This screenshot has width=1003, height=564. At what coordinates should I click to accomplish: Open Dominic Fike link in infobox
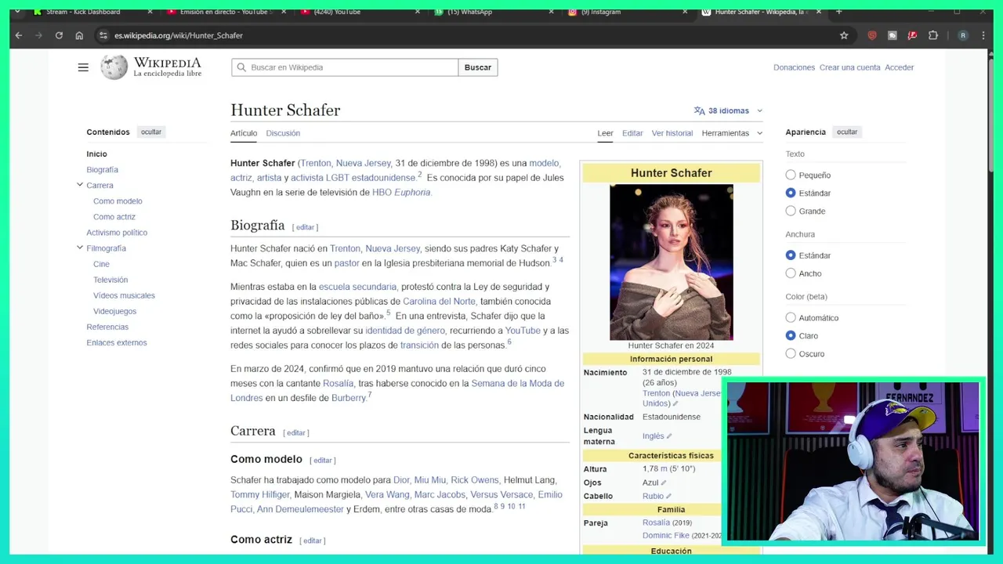coord(666,536)
